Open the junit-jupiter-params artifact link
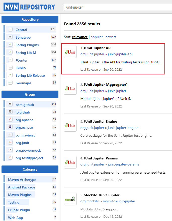Screen dimensions: 172x221 tap(123, 164)
